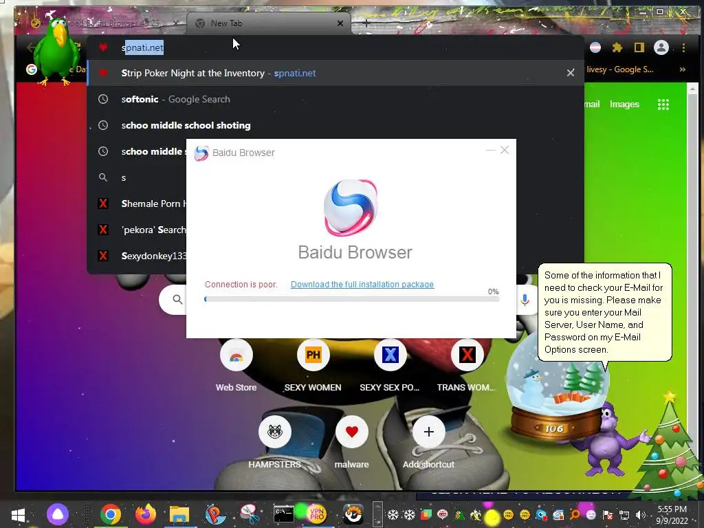
Task: Select the New Tab tab
Action: 269,23
